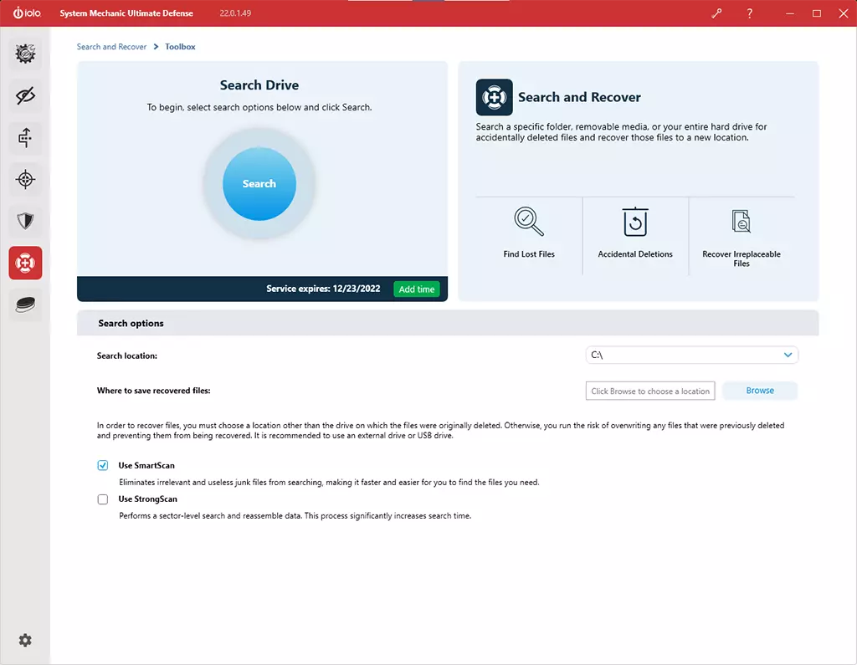Click the Search options section header
The image size is (857, 665).
click(448, 323)
